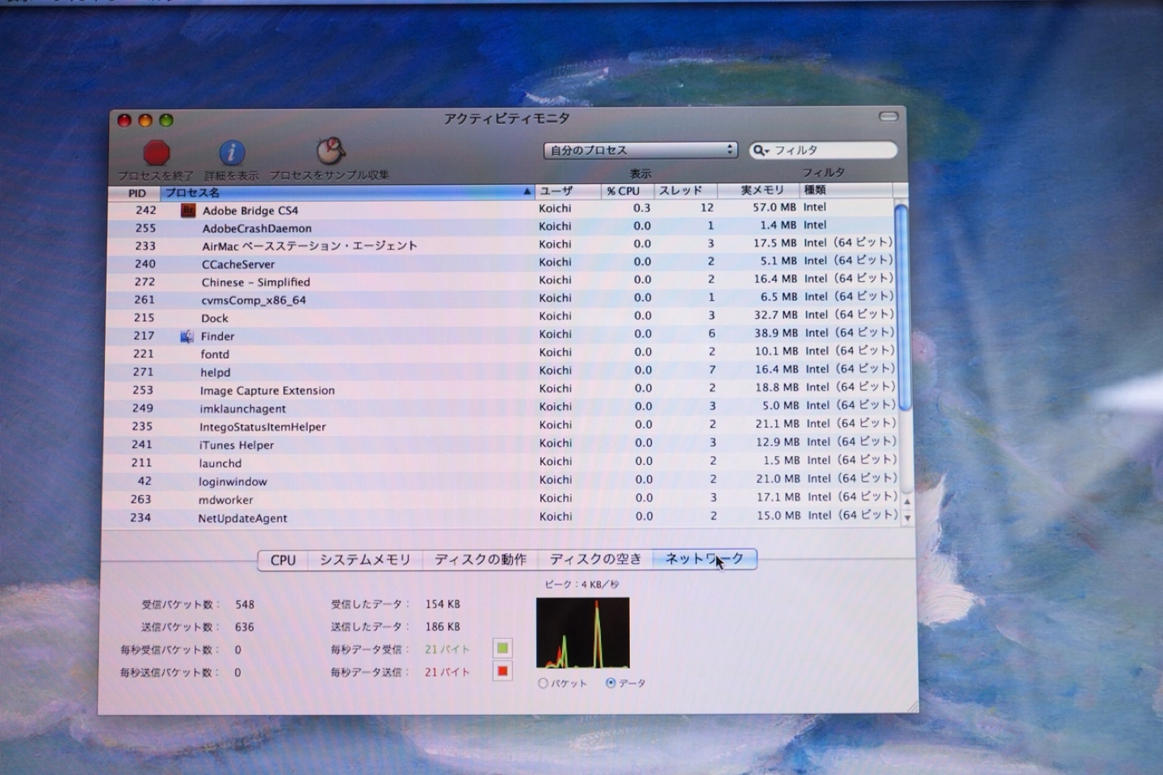1163x775 pixels.
Task: Open the blue Inspect info icon
Action: [232, 152]
